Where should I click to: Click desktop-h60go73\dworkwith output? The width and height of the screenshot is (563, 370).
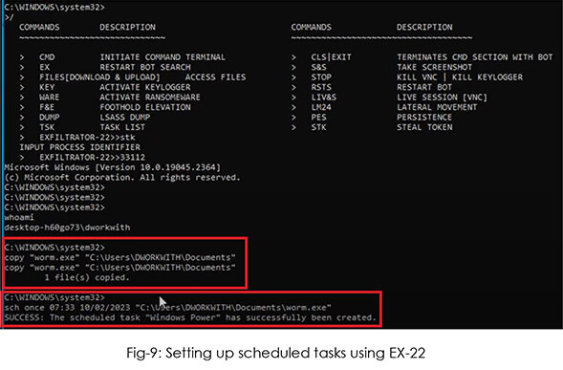click(67, 228)
